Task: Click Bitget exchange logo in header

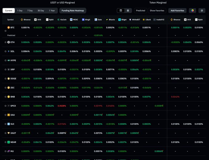Action: [120, 20]
